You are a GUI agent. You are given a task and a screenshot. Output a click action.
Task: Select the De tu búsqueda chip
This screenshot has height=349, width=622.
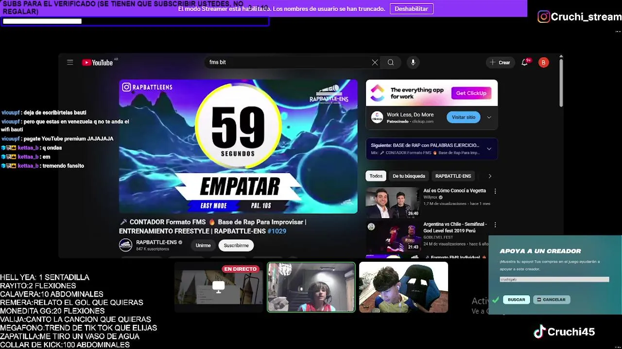tap(409, 176)
